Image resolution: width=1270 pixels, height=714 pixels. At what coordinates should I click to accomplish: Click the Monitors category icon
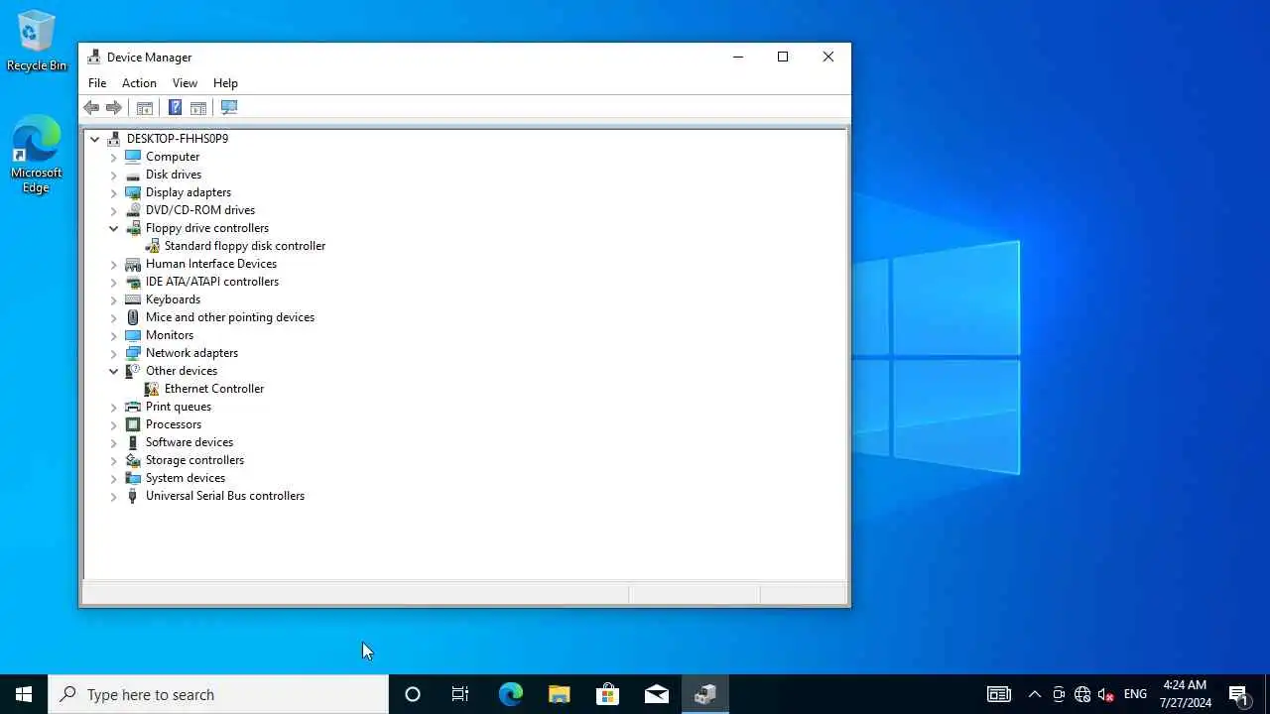(133, 335)
